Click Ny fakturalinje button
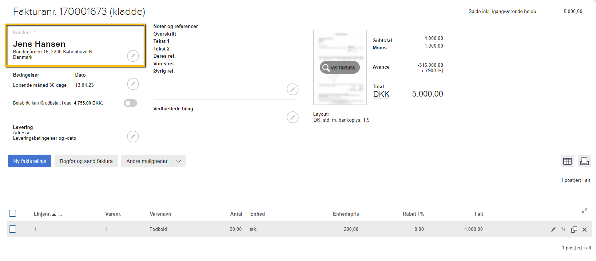Image resolution: width=596 pixels, height=261 pixels. (30, 161)
